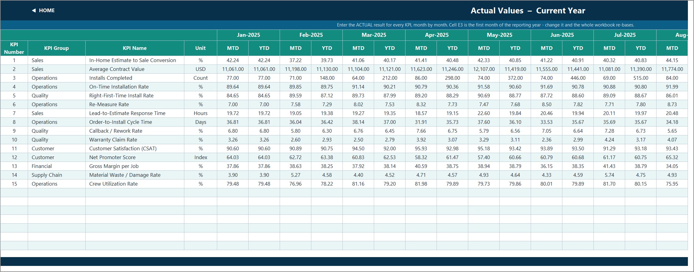Click the Unit column header
The width and height of the screenshot is (694, 272).
pyautogui.click(x=200, y=48)
